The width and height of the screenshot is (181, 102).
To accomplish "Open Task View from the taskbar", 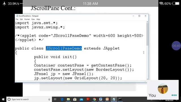I will coord(55,99).
